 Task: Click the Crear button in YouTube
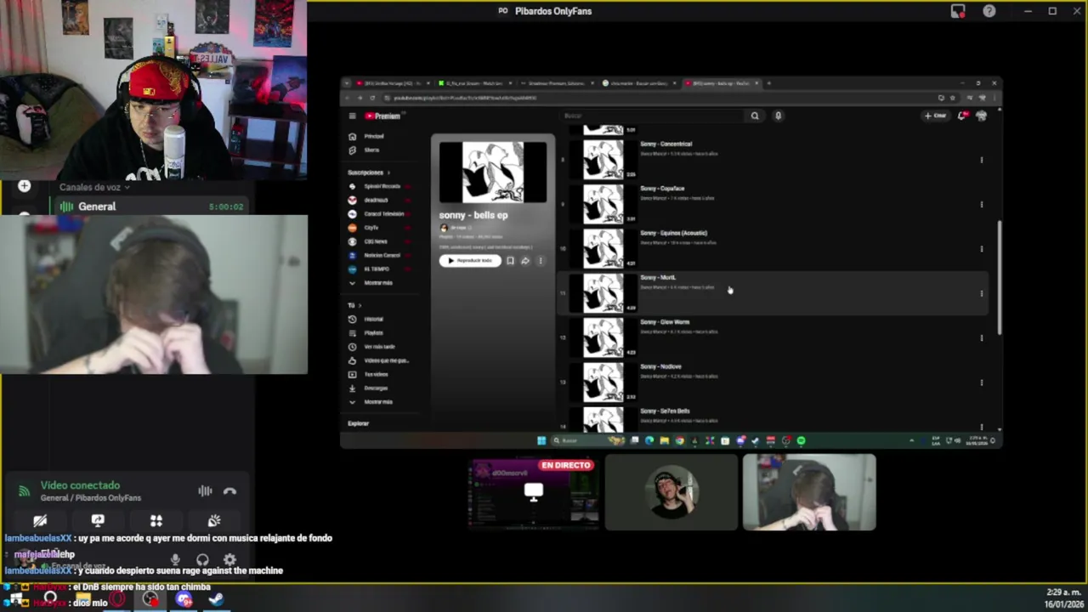click(x=936, y=116)
